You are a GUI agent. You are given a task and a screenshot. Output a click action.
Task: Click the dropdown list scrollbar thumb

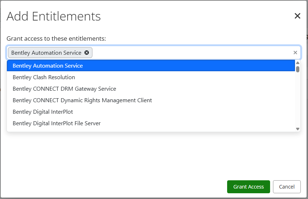click(298, 69)
